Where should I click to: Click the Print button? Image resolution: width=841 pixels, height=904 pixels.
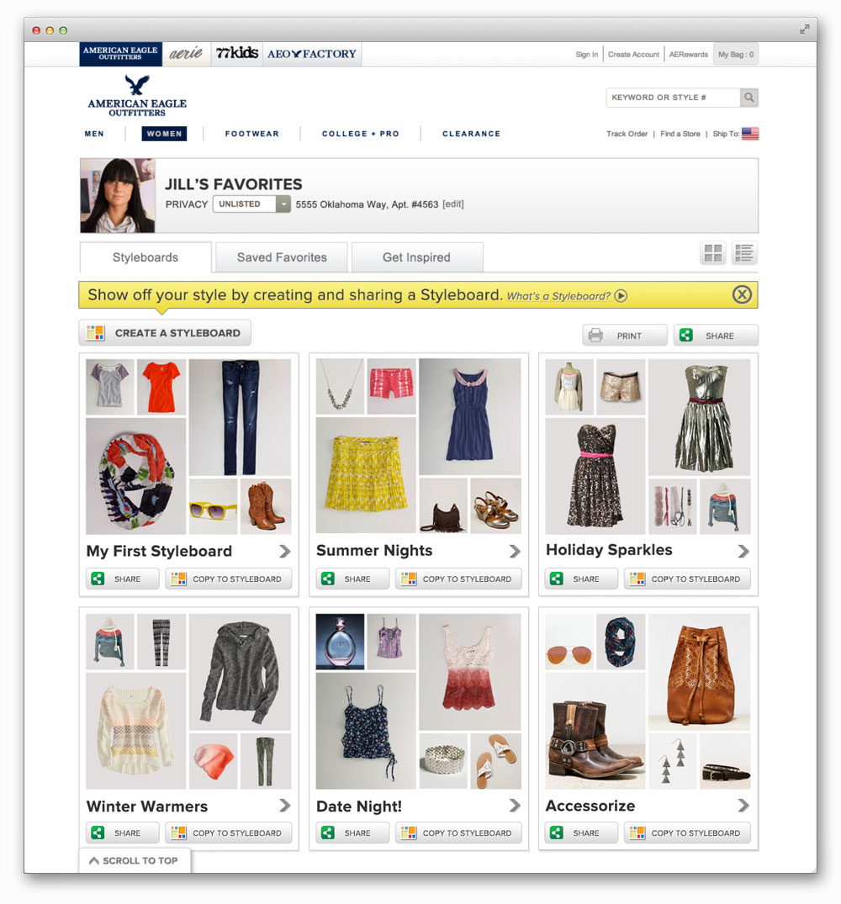point(625,336)
